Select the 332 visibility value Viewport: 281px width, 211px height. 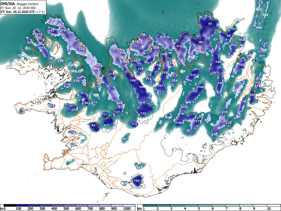[81, 49]
